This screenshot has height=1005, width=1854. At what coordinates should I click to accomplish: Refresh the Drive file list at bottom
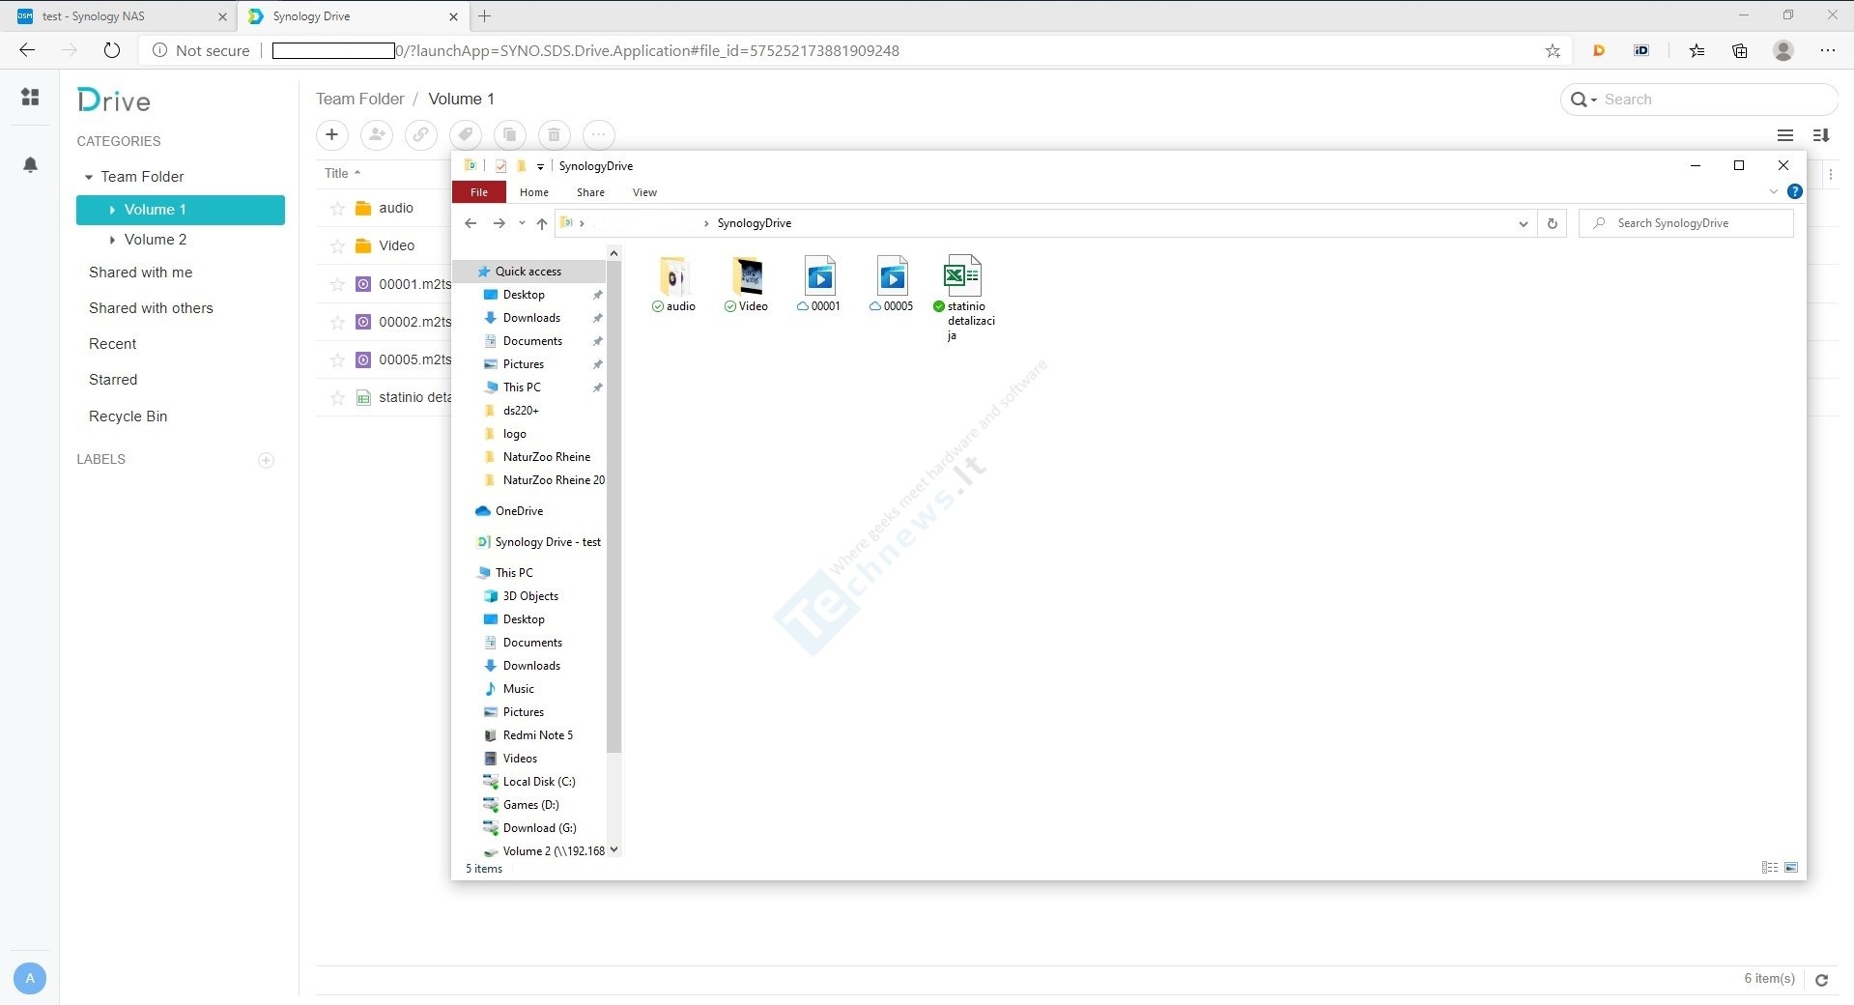[1821, 980]
